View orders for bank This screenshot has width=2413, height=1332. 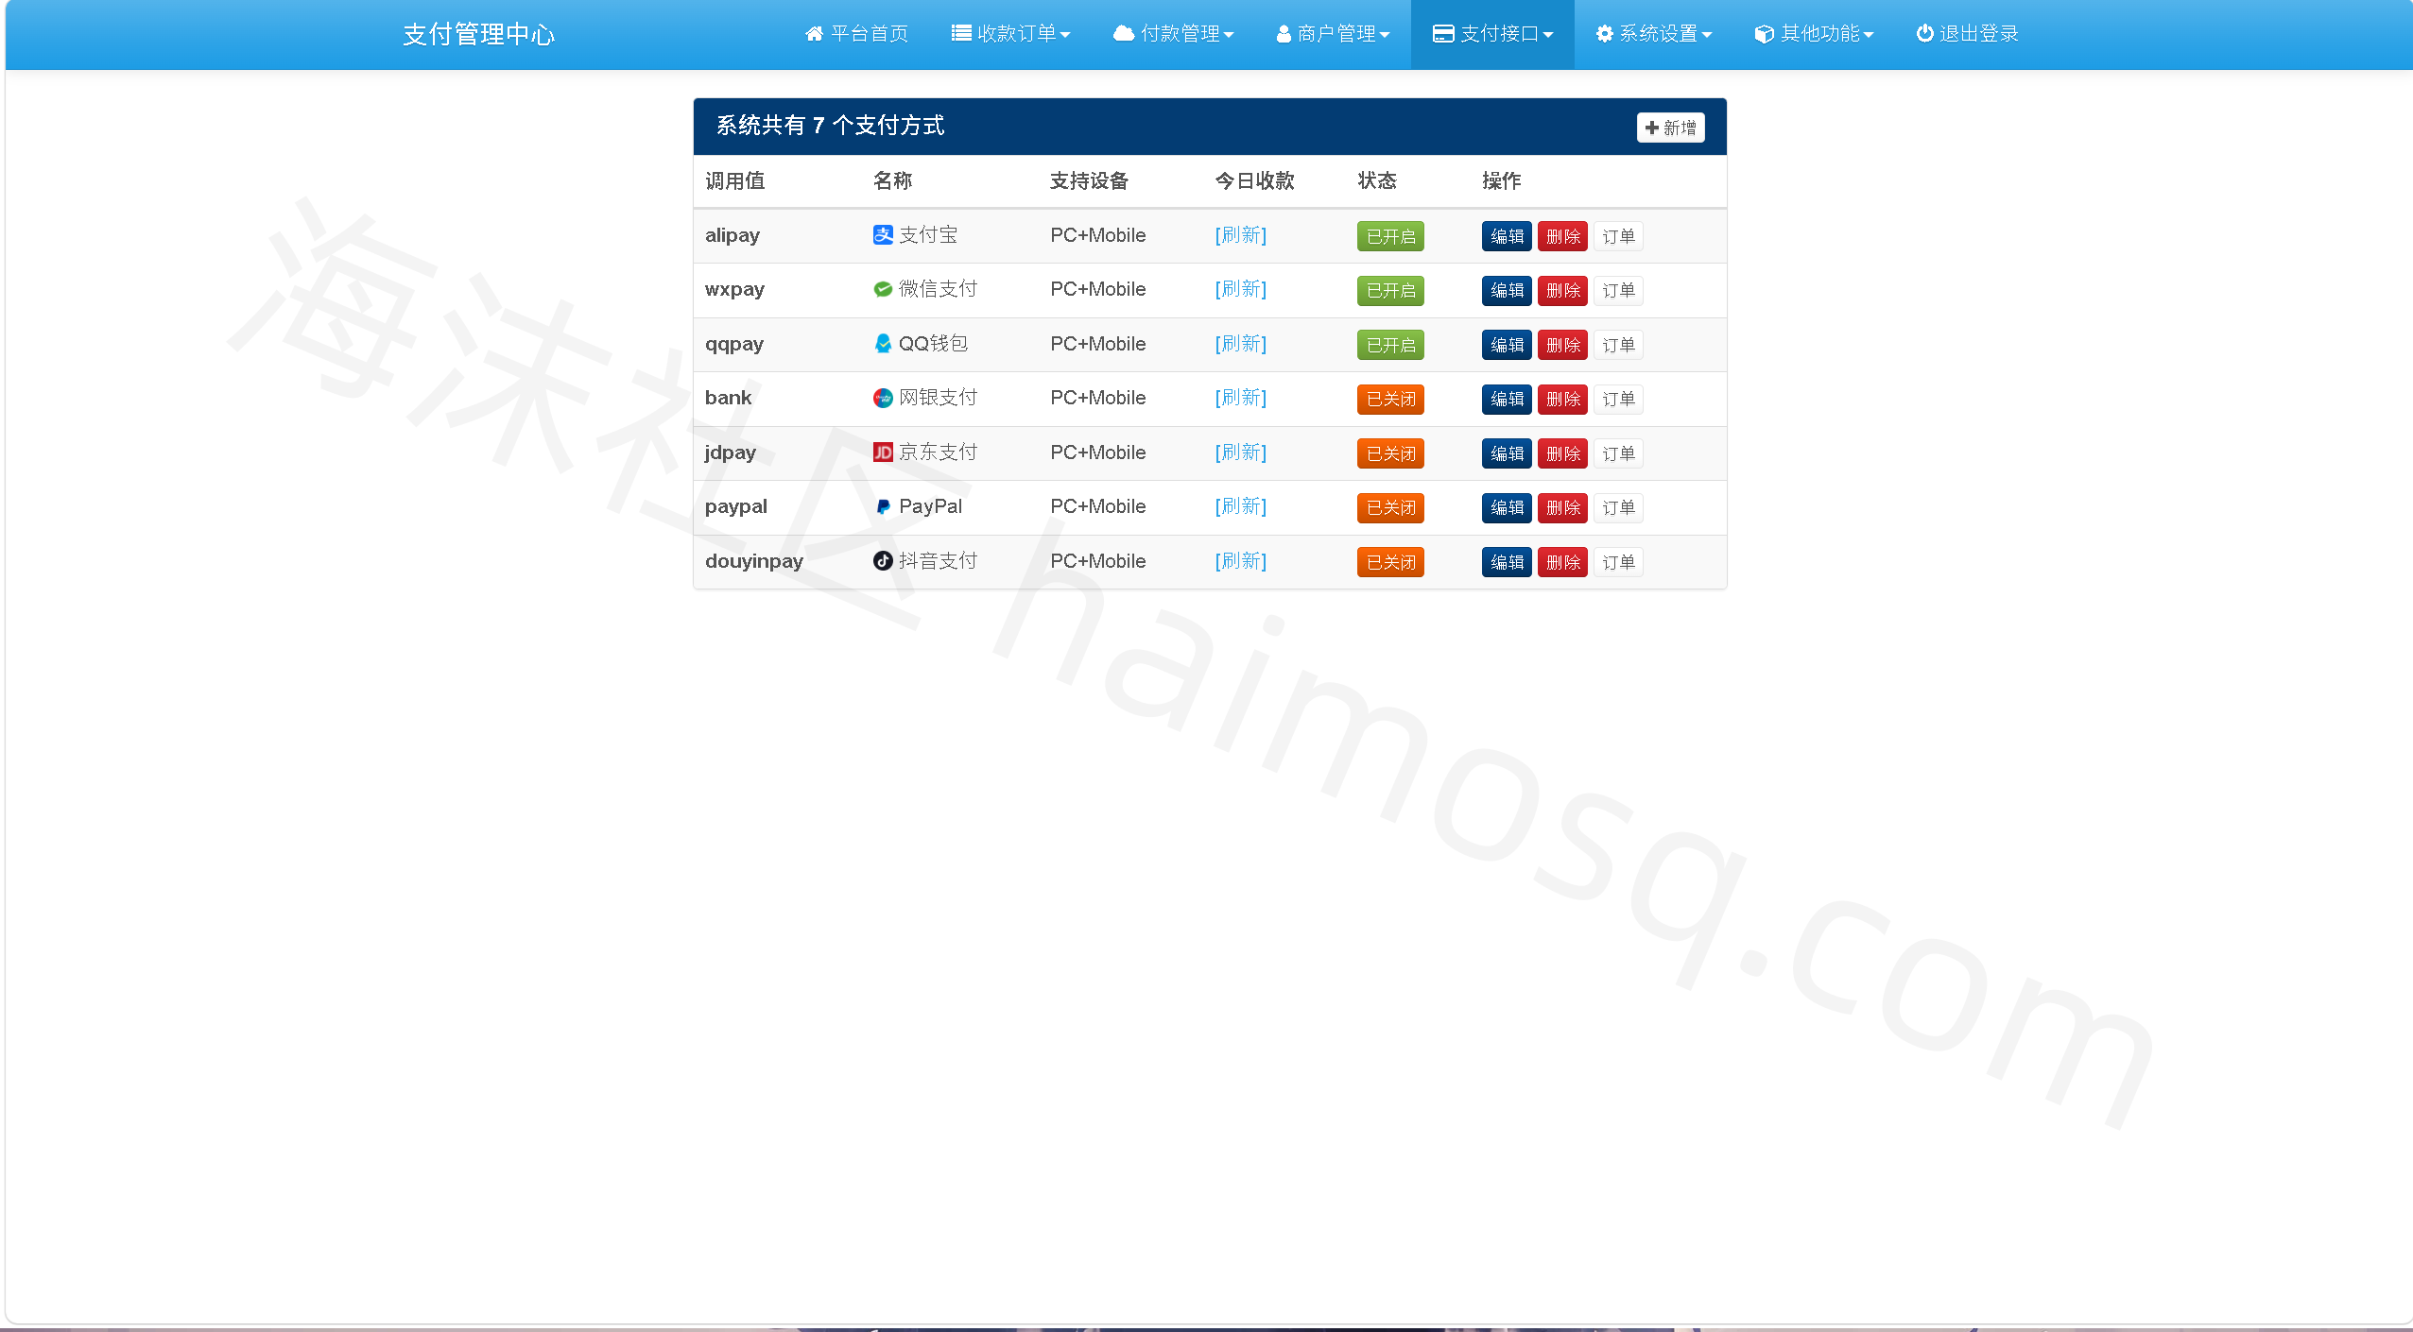[x=1618, y=400]
